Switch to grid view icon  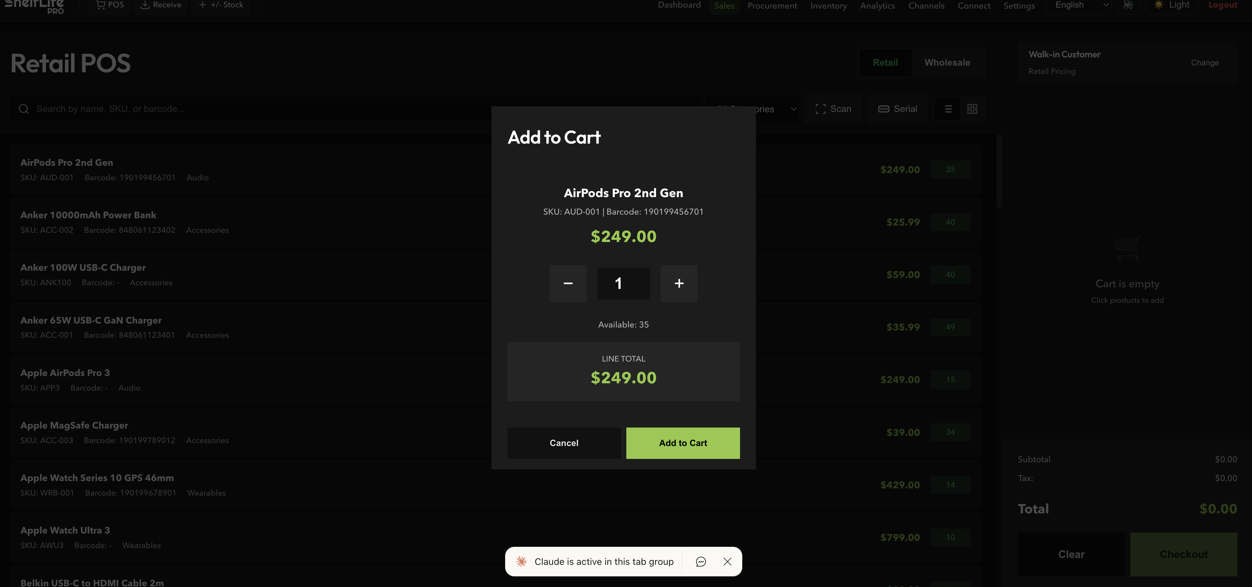click(972, 109)
